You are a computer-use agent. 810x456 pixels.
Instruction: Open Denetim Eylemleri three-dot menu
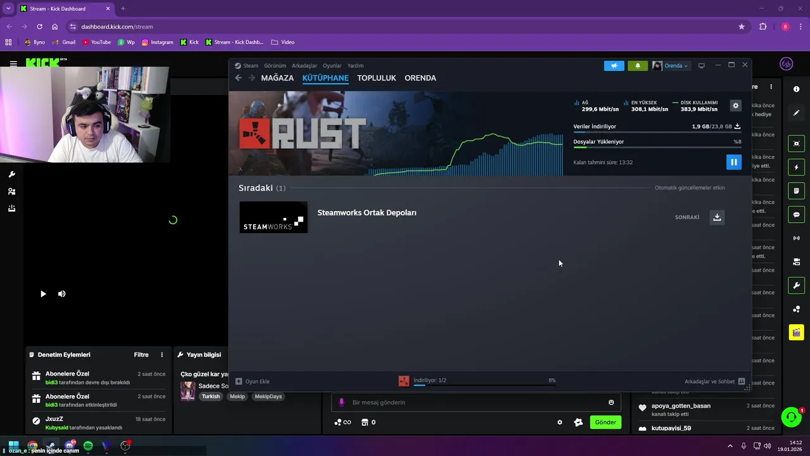(162, 355)
